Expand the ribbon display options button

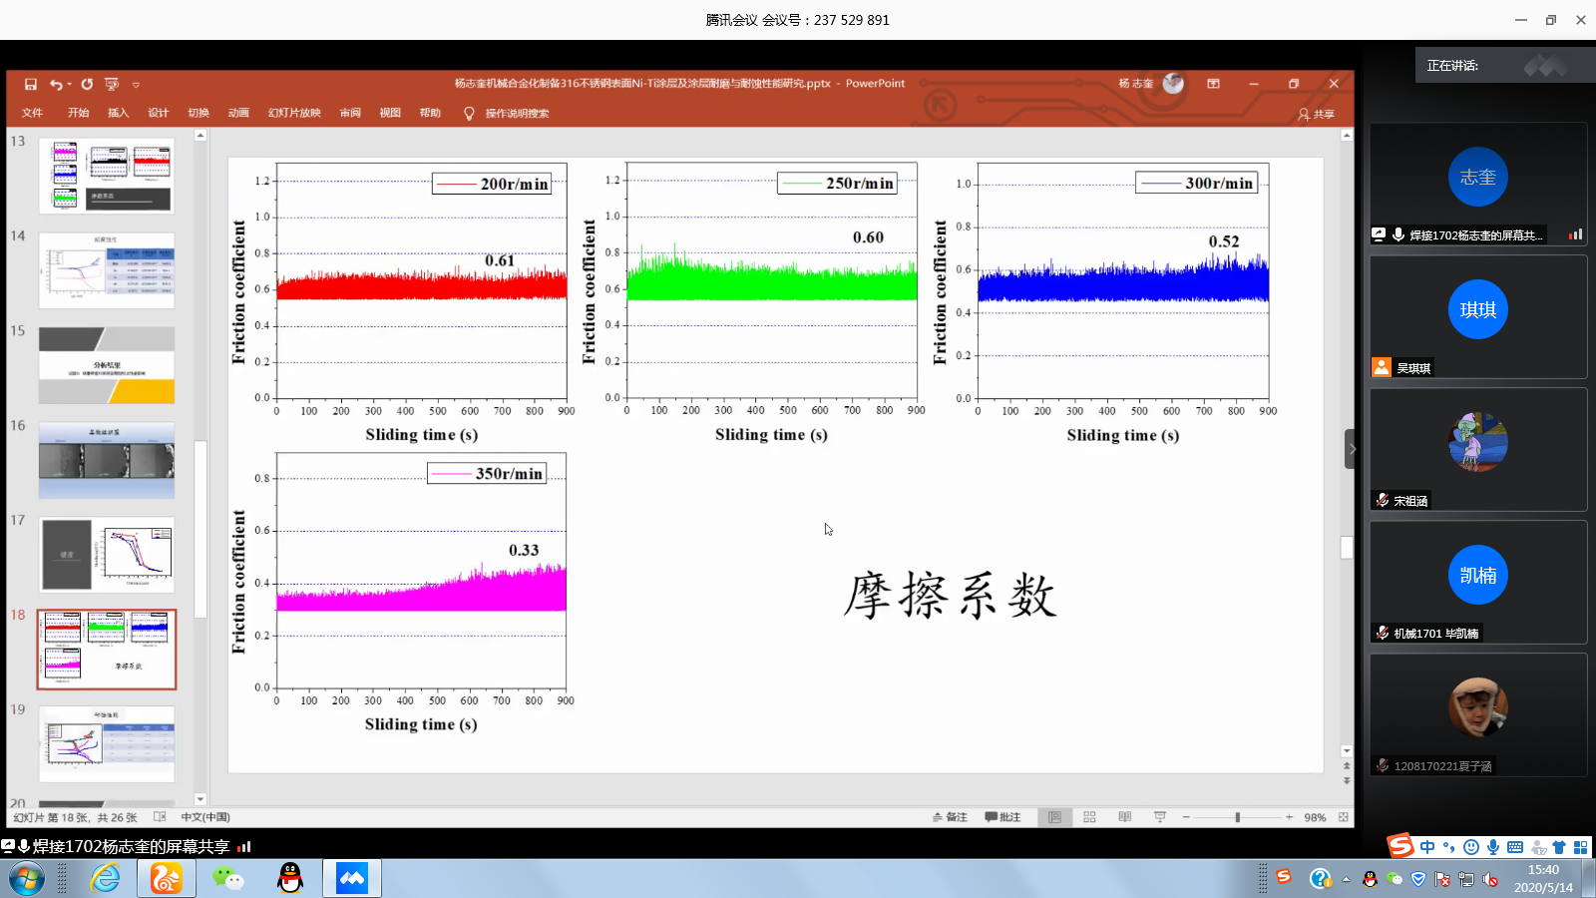(x=1213, y=84)
